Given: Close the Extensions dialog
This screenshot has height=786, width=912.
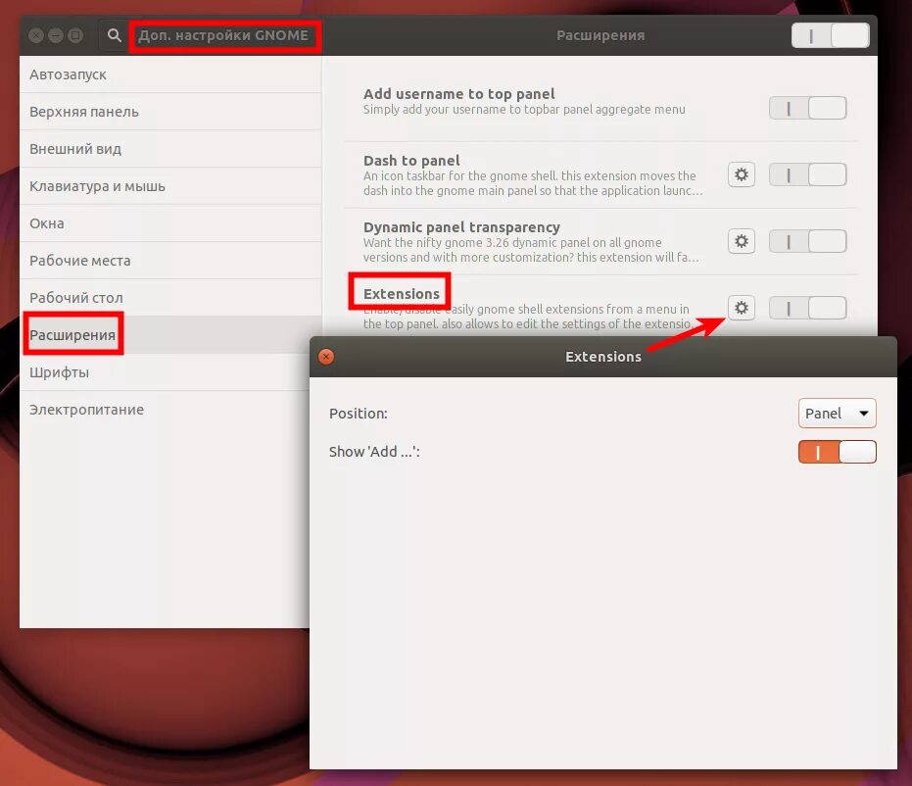Looking at the screenshot, I should (x=326, y=356).
